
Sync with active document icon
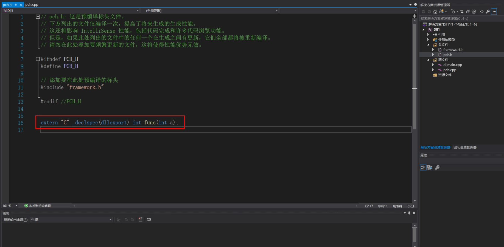462,12
